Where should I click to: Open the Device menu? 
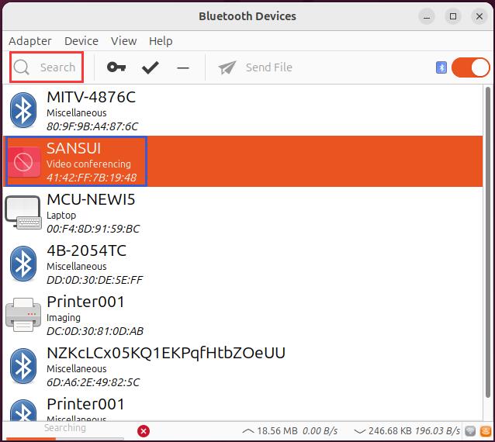[x=81, y=41]
